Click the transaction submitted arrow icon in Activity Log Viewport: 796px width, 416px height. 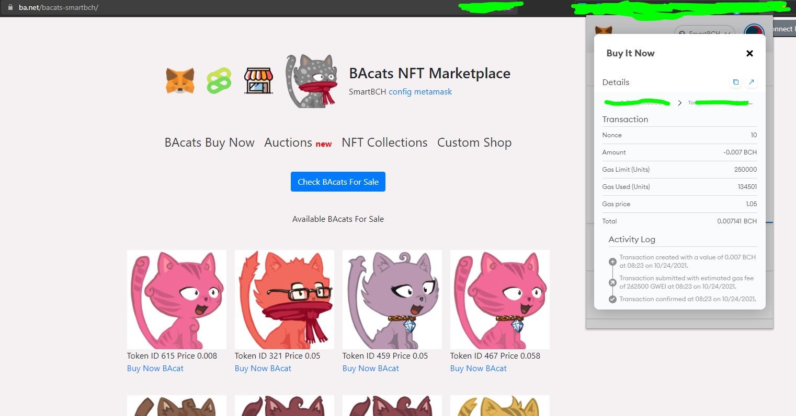coord(612,282)
